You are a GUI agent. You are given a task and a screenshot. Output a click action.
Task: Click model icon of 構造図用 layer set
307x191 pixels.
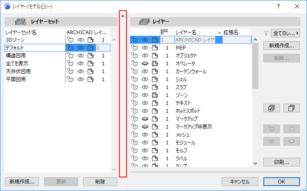click(x=91, y=56)
